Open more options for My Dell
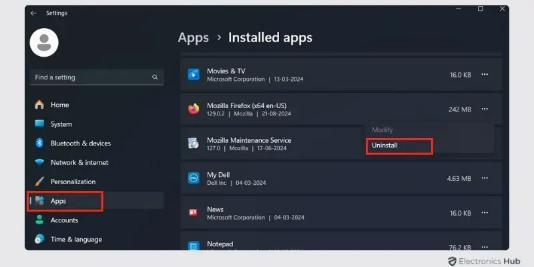 coord(485,178)
